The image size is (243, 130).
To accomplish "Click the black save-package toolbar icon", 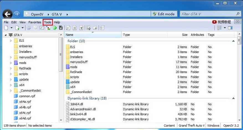I will [x=61, y=28].
